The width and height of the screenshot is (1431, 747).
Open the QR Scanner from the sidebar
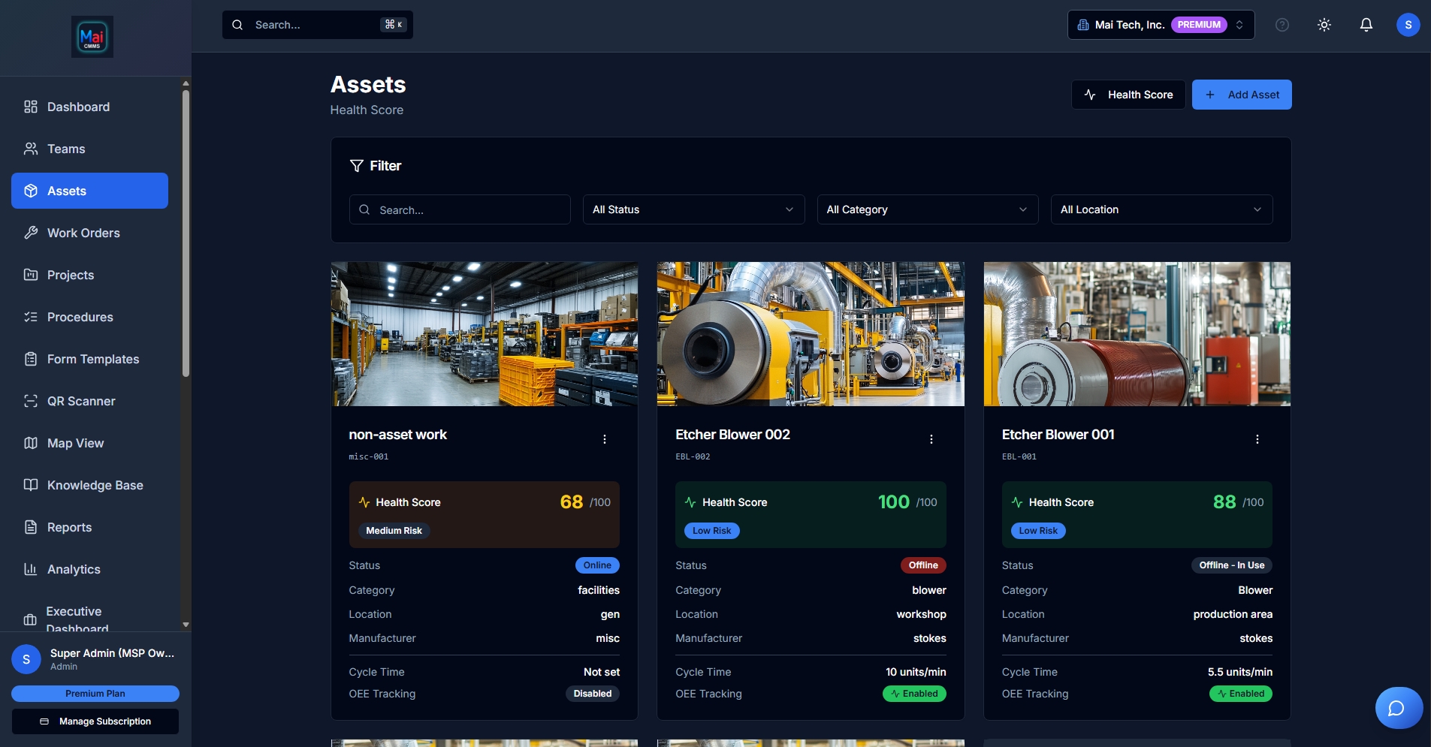(80, 401)
